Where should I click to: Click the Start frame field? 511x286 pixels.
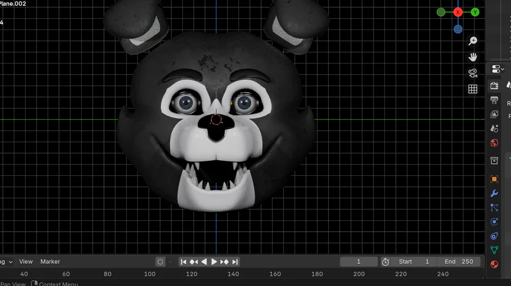point(413,262)
